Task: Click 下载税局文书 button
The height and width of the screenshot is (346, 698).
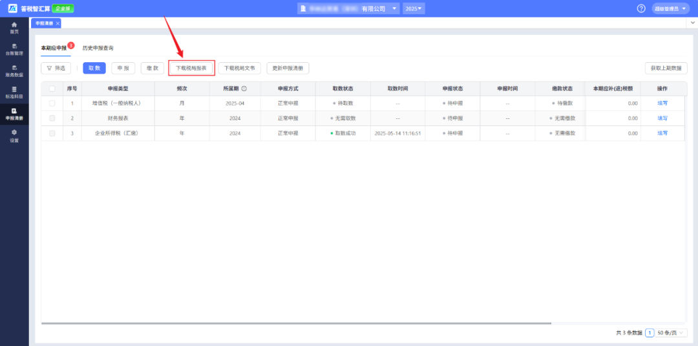Action: coord(240,68)
